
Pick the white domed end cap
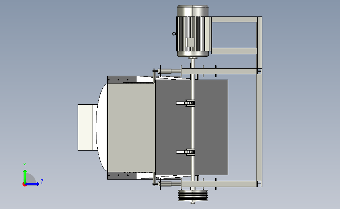102,127
